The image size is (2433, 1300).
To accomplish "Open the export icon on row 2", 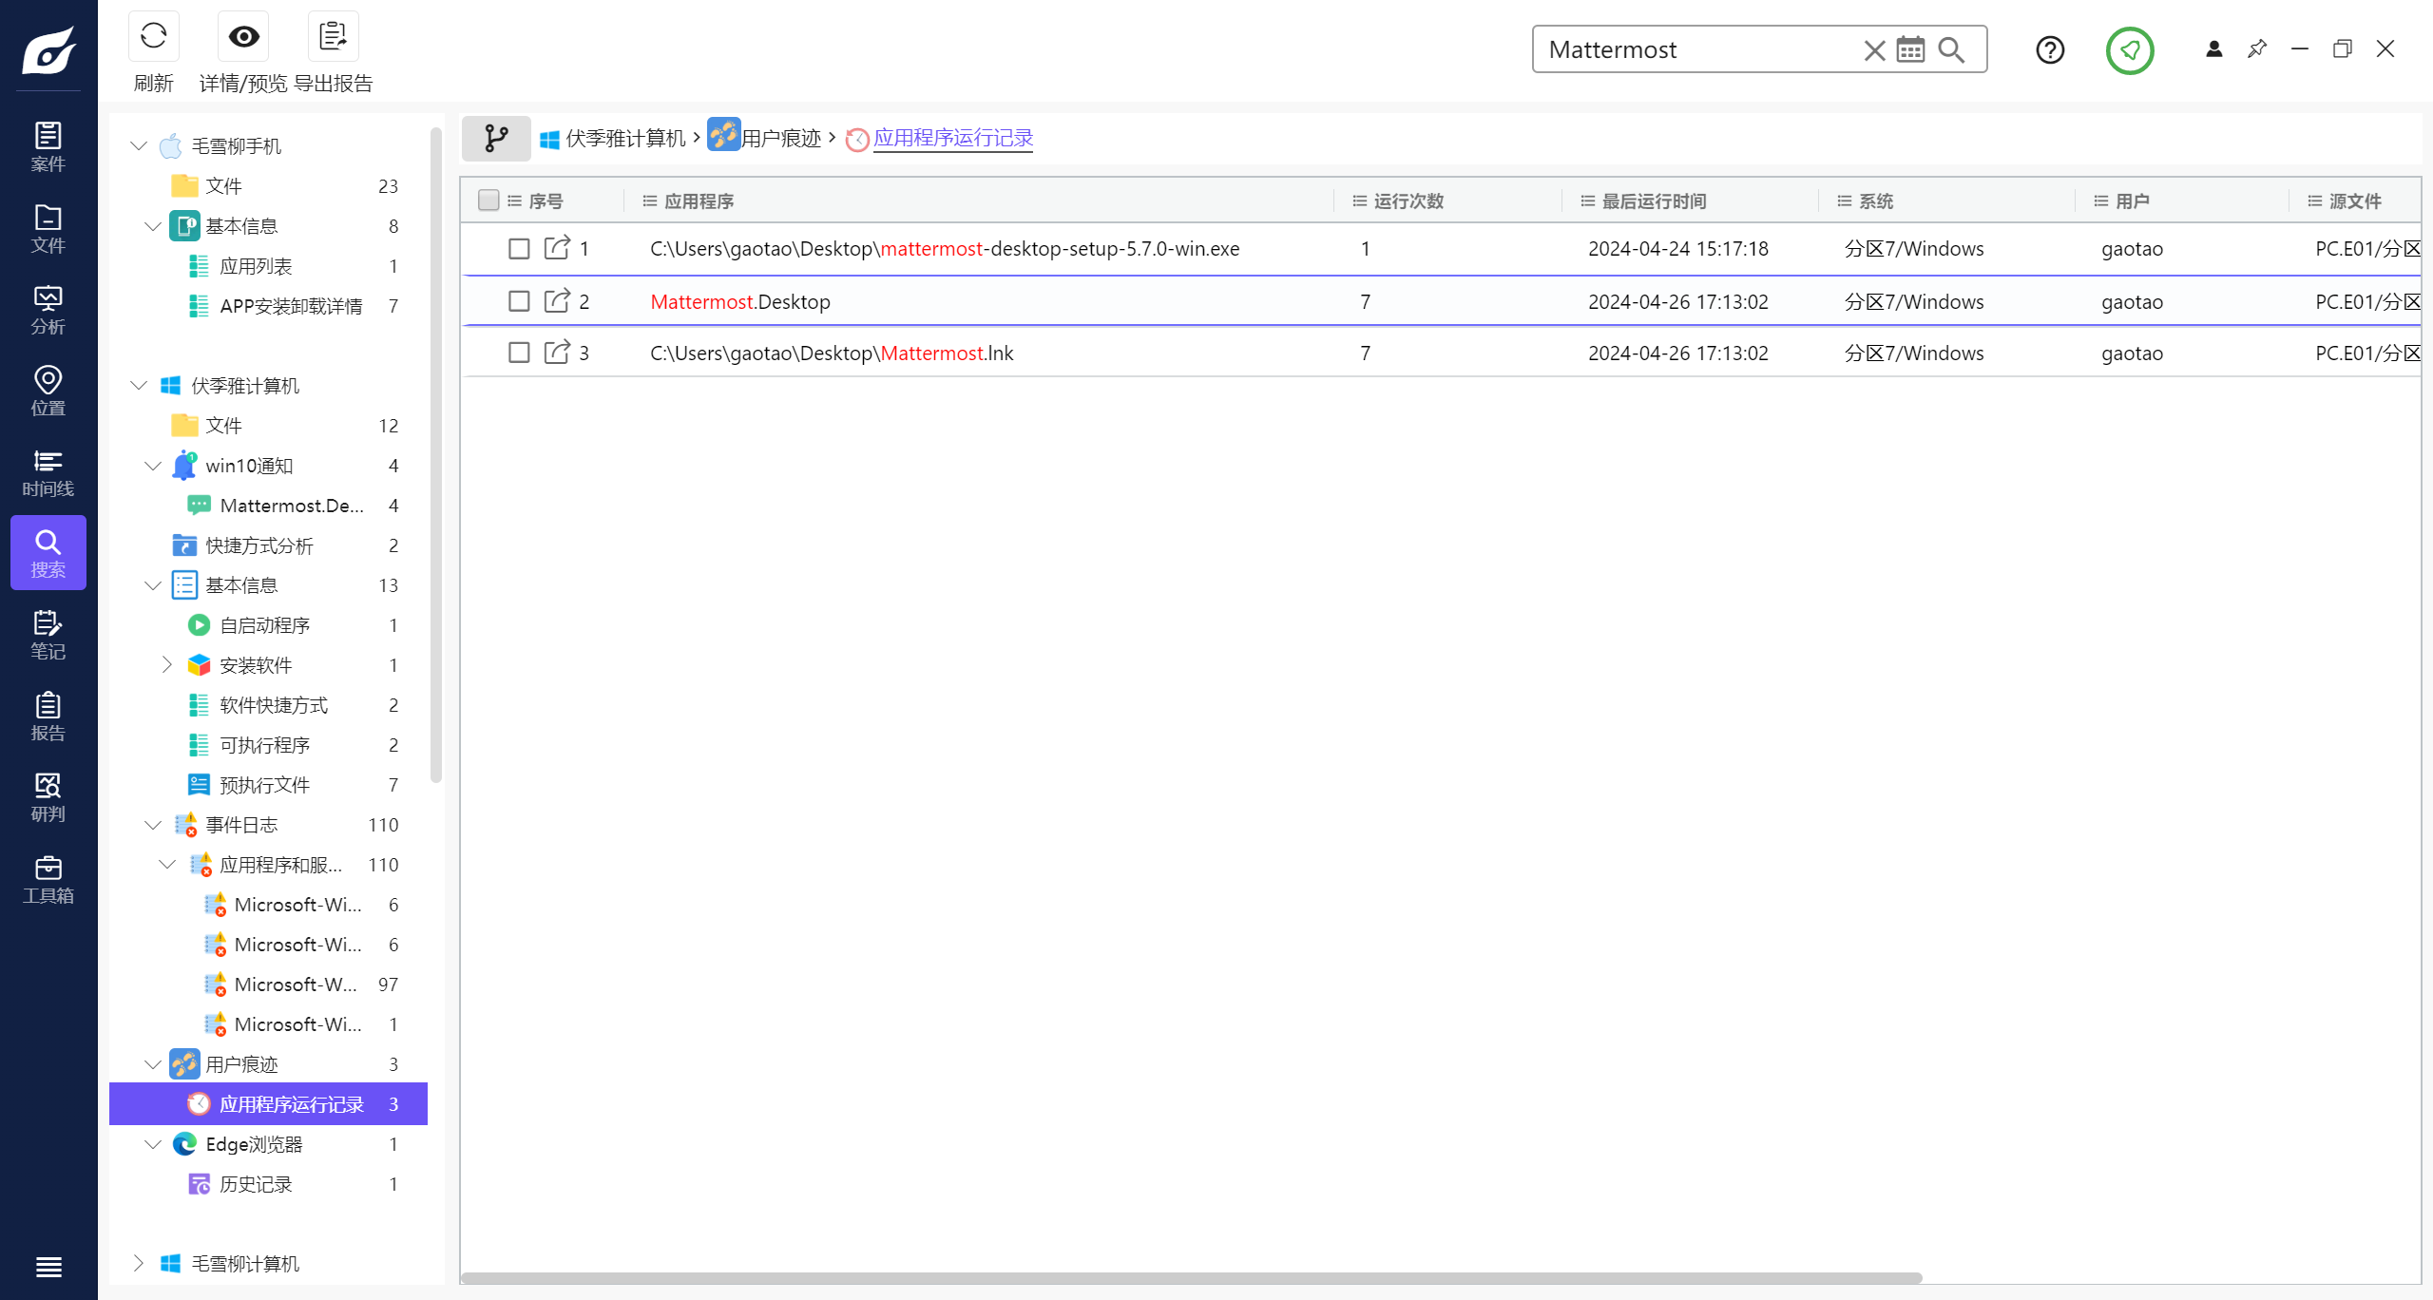I will click(557, 301).
